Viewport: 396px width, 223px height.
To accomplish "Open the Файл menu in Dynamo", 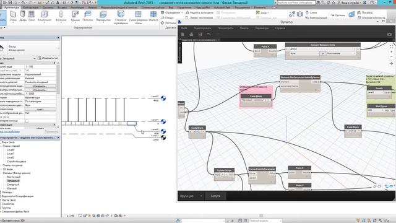I will pyautogui.click(x=184, y=28).
